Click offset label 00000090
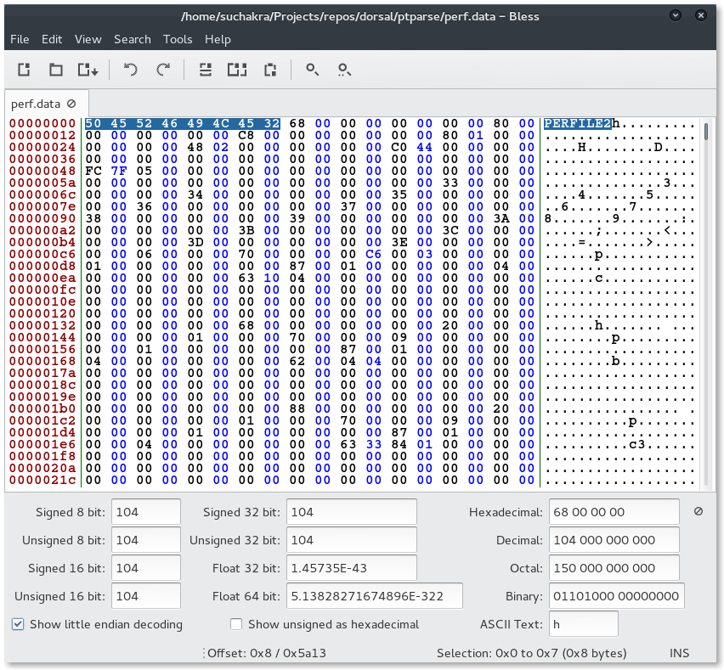 click(42, 218)
